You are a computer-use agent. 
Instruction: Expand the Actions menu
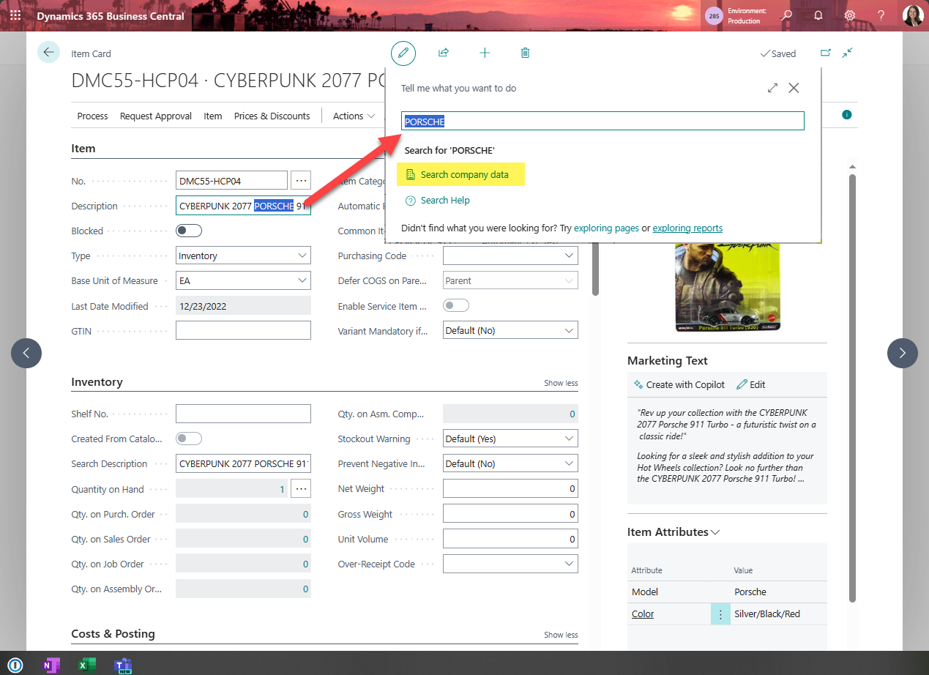coord(354,116)
